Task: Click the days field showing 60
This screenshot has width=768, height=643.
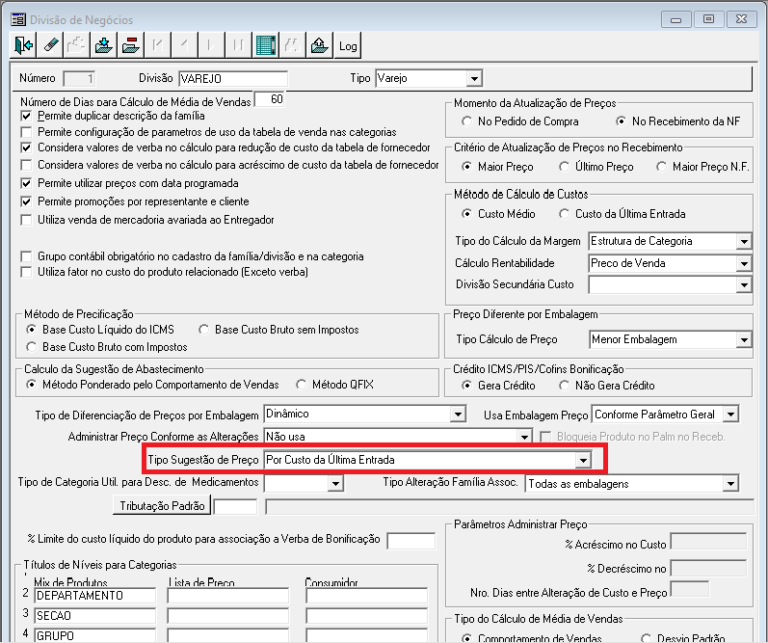Action: pyautogui.click(x=269, y=99)
